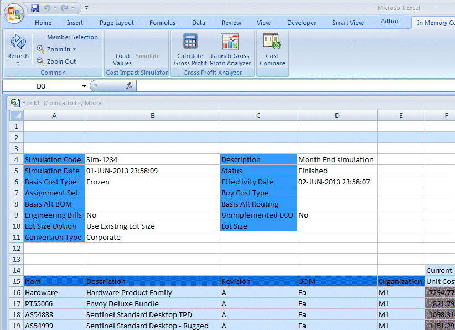Open the Customize Quick Access Toolbar dropdown
Image resolution: width=455 pixels, height=330 pixels.
[x=87, y=8]
